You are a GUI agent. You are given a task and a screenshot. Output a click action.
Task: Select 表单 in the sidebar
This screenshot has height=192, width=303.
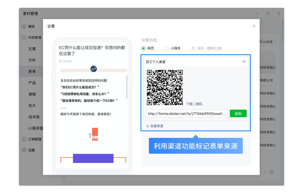tap(32, 71)
